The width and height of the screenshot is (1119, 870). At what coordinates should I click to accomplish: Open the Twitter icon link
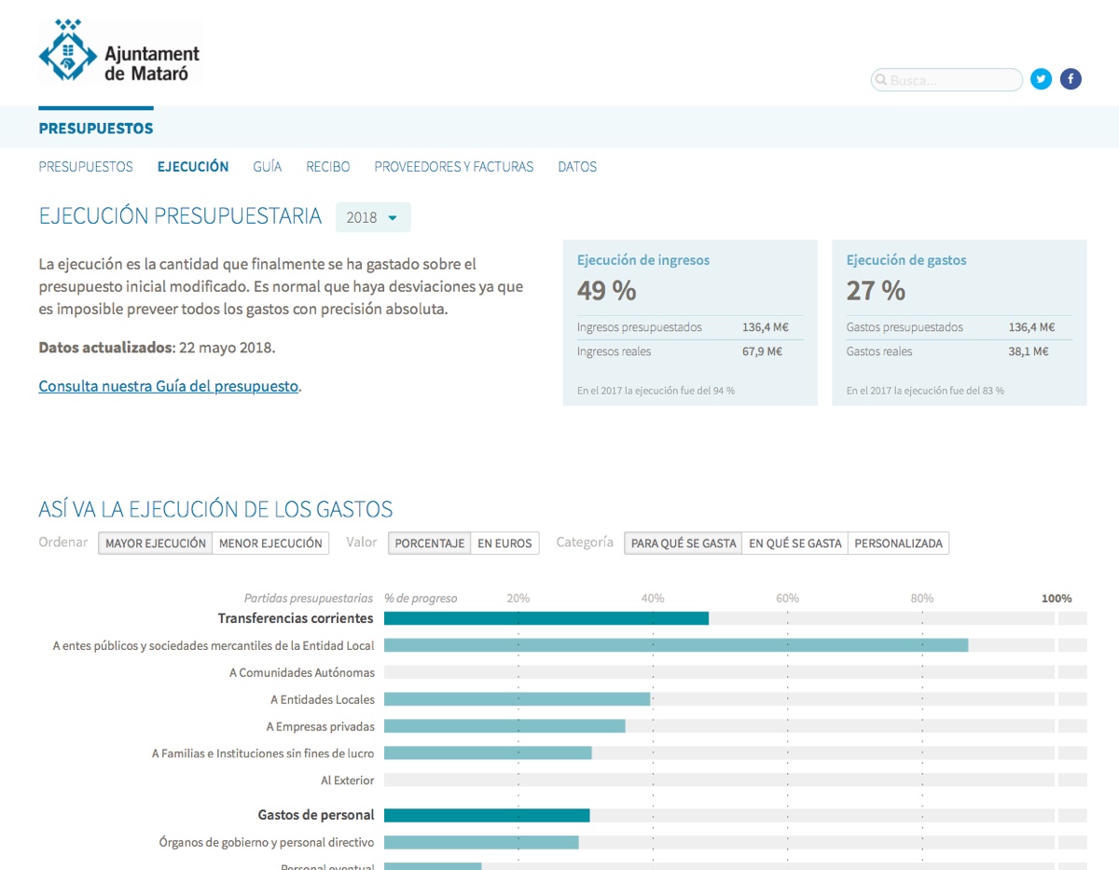(1041, 79)
